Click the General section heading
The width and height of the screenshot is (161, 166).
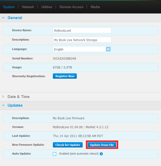(x=15, y=18)
